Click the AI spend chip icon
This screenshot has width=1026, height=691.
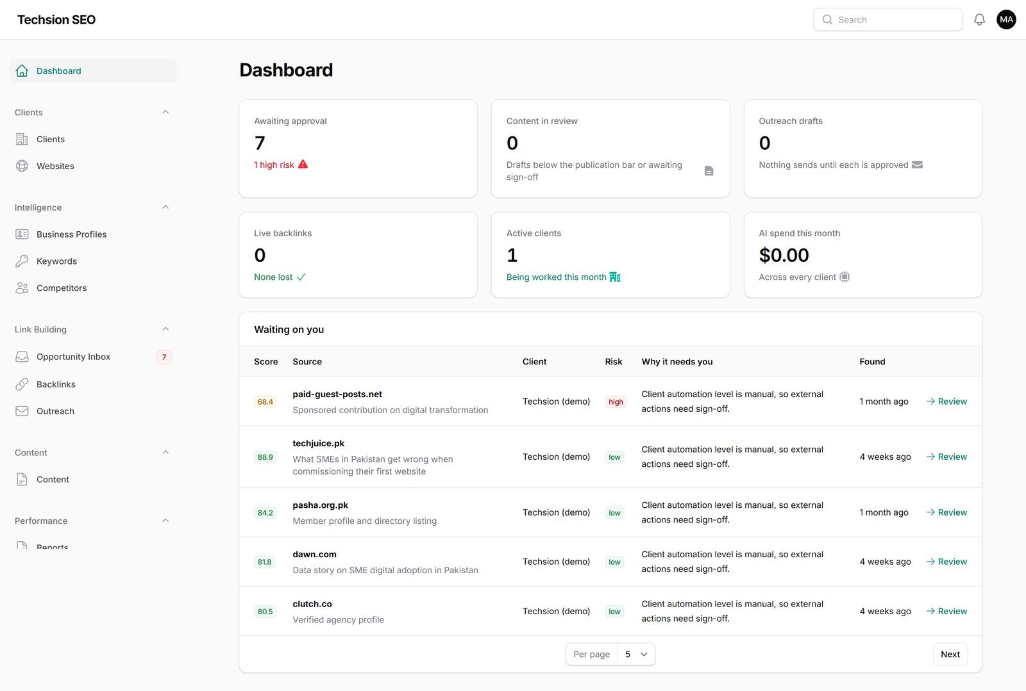(x=845, y=277)
